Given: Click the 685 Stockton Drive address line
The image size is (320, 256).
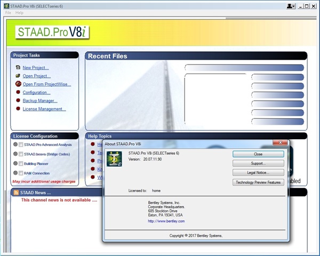Looking at the screenshot, I should pos(163,211).
